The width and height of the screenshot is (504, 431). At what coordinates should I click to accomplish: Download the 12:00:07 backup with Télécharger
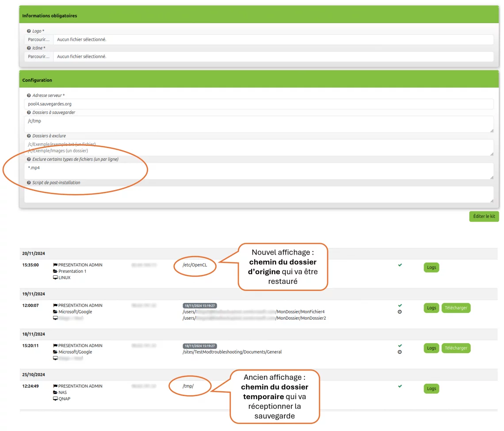click(456, 308)
